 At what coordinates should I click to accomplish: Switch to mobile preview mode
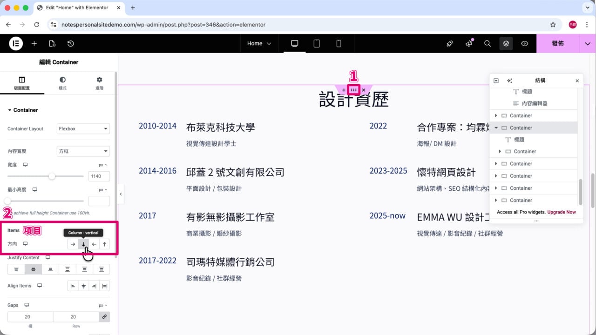click(339, 43)
